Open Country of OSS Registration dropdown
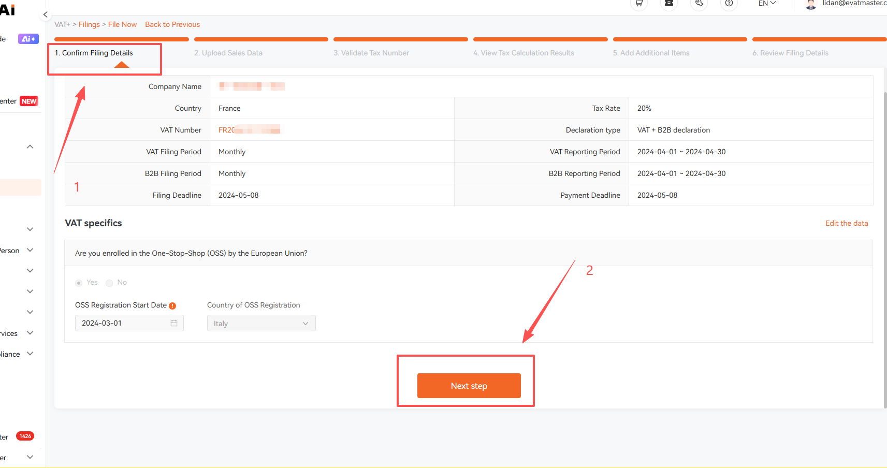The height and width of the screenshot is (468, 887). [x=261, y=324]
